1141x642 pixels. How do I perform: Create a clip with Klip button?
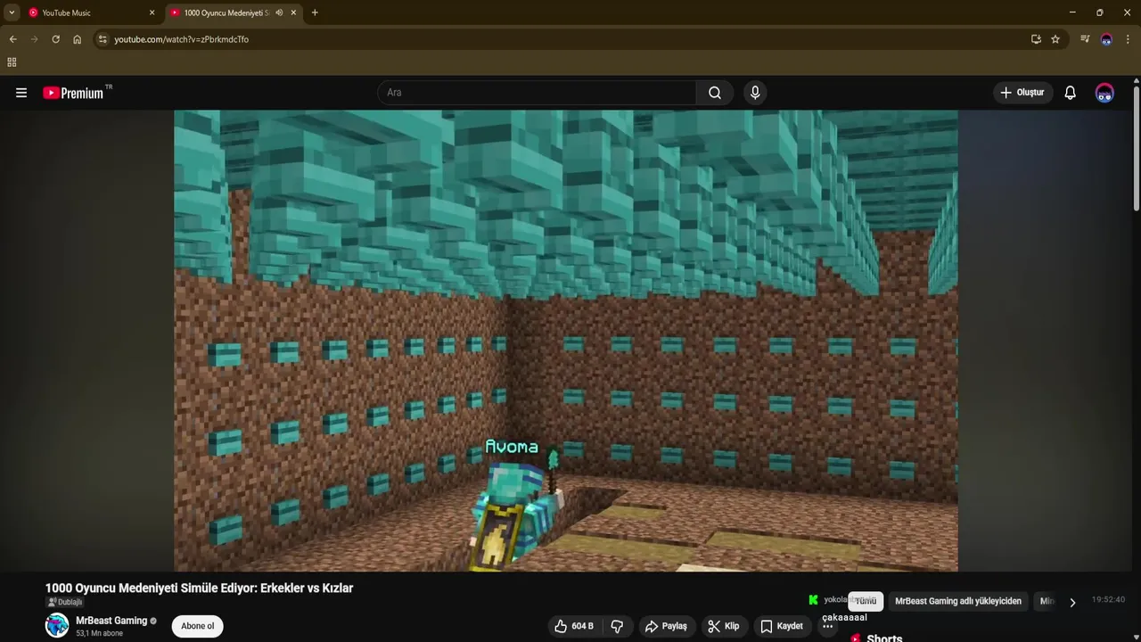(724, 626)
